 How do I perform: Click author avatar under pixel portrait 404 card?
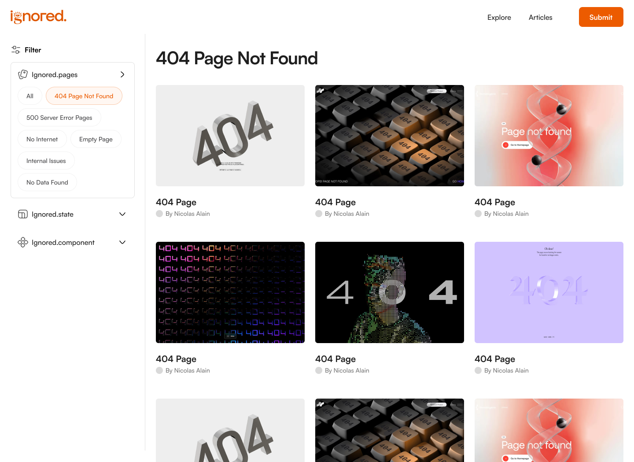(319, 370)
